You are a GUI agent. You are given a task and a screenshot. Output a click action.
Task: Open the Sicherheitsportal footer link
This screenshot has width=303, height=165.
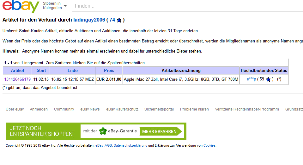tap(159, 109)
